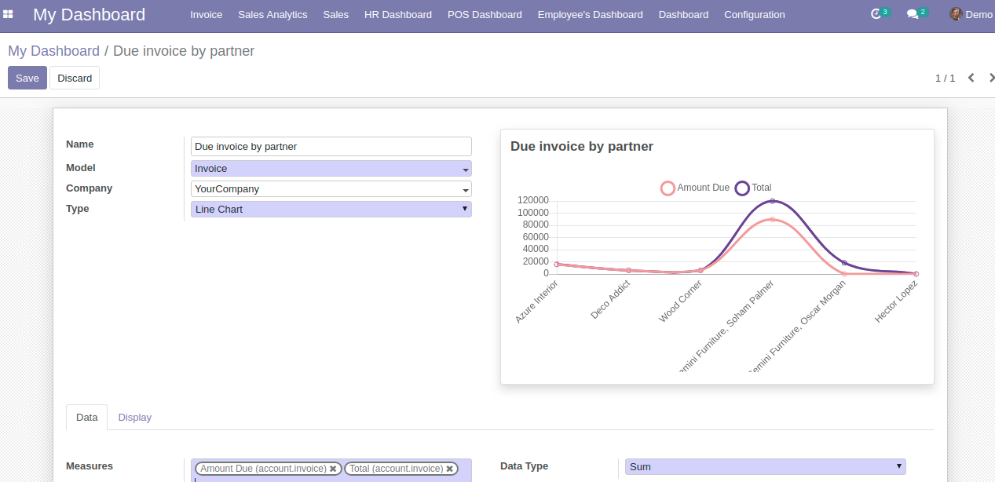Open the activities clock icon
995x482 pixels.
click(x=876, y=14)
